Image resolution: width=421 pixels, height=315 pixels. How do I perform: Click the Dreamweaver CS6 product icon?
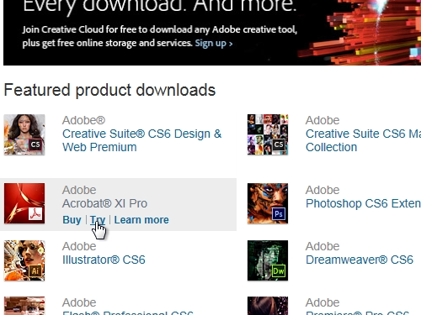pyautogui.click(x=268, y=260)
